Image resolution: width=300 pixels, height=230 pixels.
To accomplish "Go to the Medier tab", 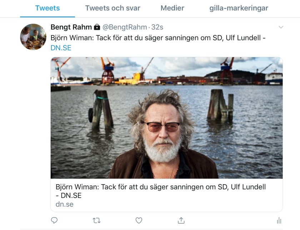I will coord(172,8).
